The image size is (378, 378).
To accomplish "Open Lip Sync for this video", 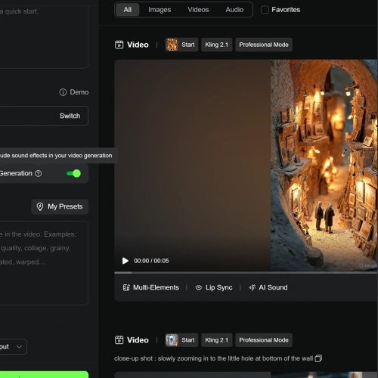I will point(214,287).
